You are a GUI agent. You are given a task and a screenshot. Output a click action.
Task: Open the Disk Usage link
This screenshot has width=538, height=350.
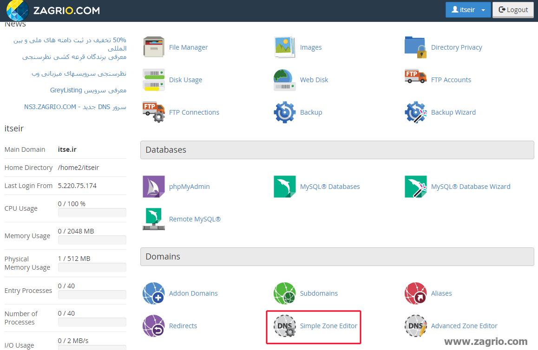click(x=186, y=80)
